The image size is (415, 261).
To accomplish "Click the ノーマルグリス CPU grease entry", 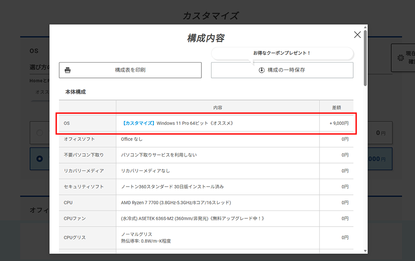I will (136, 234).
